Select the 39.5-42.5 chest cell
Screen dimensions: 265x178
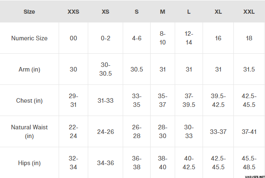click(218, 100)
